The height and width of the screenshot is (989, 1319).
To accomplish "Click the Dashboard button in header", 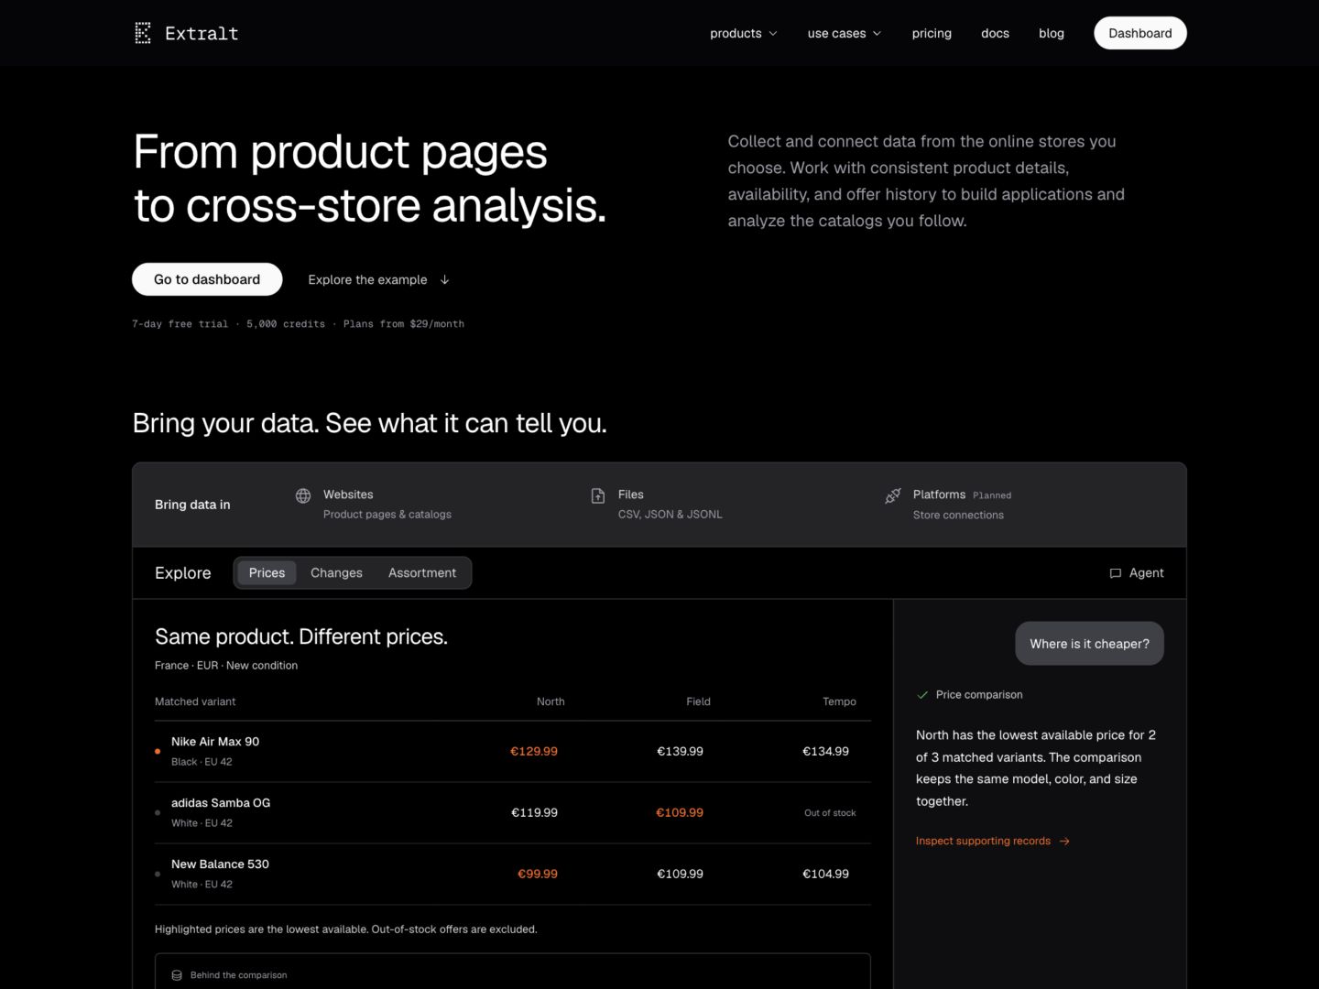I will [x=1139, y=33].
